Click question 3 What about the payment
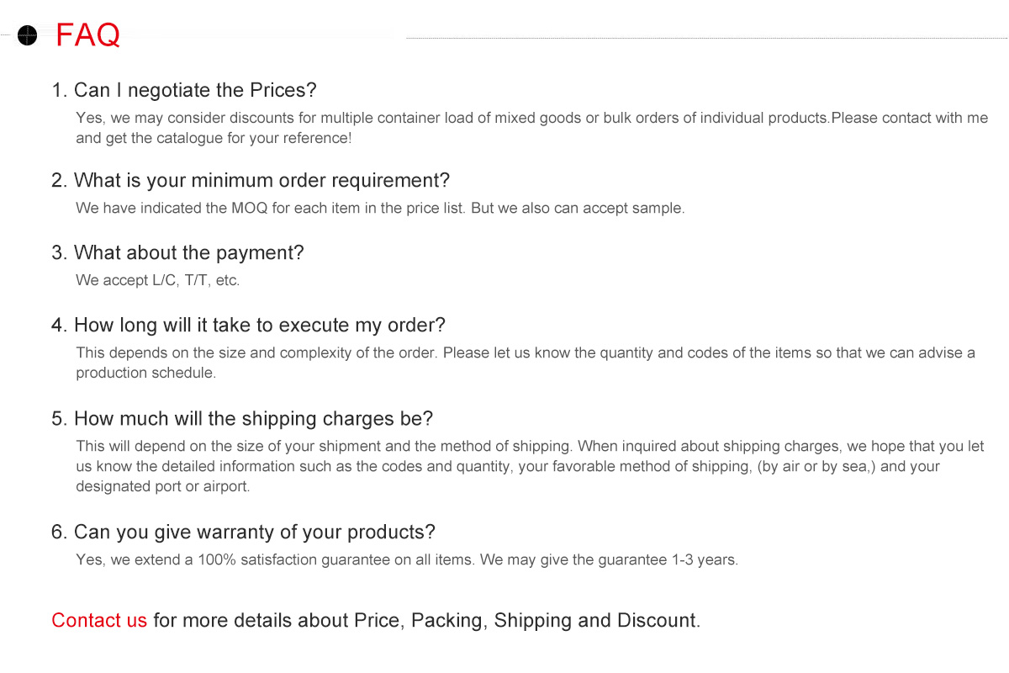The width and height of the screenshot is (1009, 673). 177,252
